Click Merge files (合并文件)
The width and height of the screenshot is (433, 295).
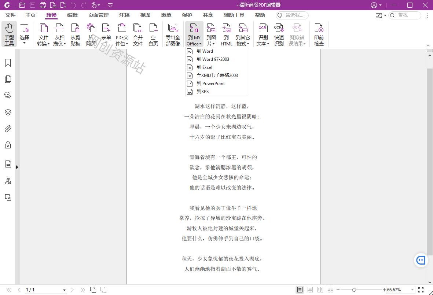pos(137,34)
